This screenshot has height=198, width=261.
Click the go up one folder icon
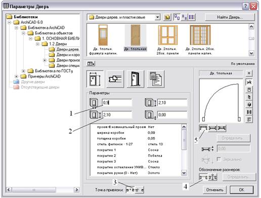pos(167,17)
